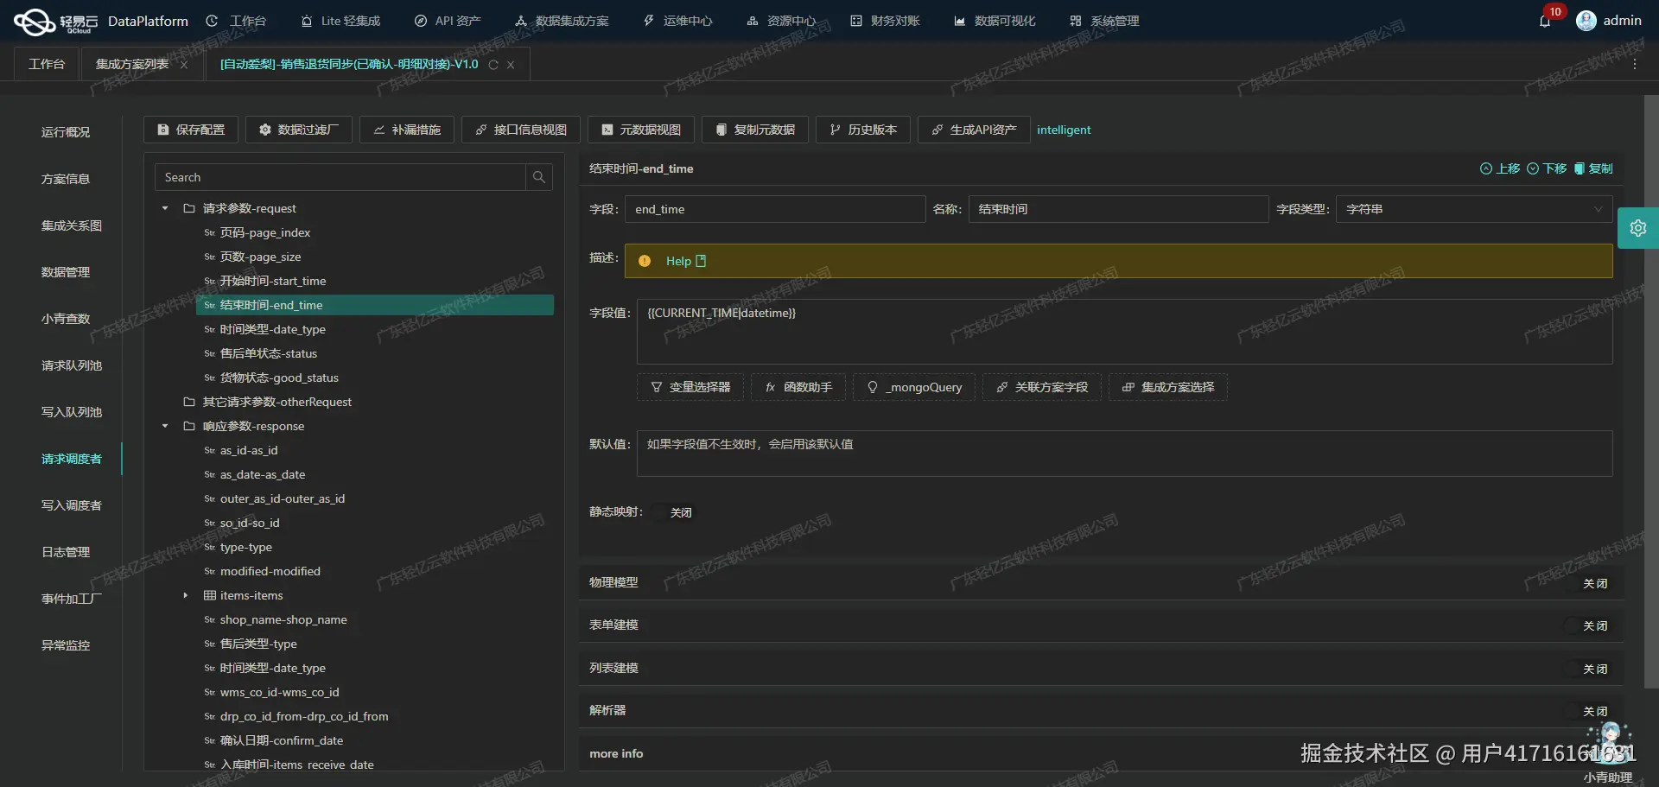Focus the Search field in the tree panel

point(340,177)
